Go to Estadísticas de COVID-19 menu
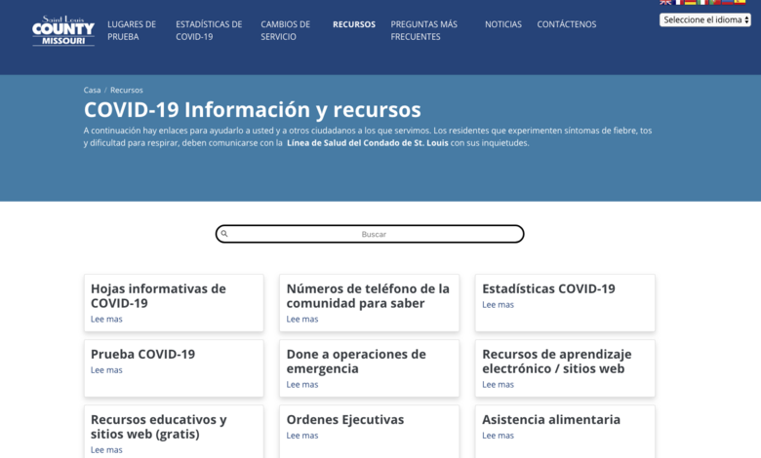 click(209, 30)
